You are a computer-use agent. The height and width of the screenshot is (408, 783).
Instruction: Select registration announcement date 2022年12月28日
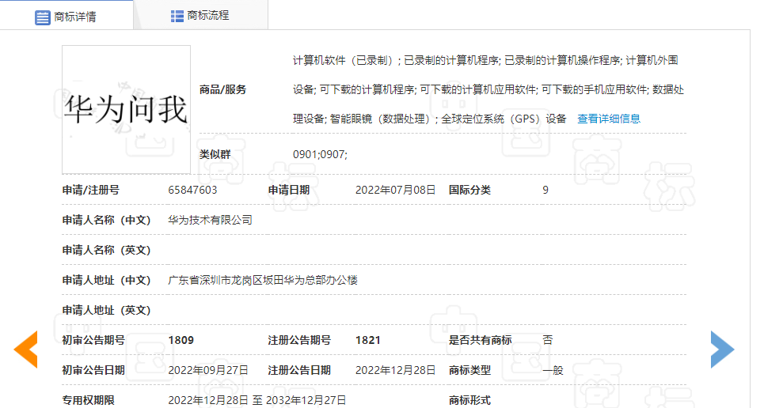396,370
